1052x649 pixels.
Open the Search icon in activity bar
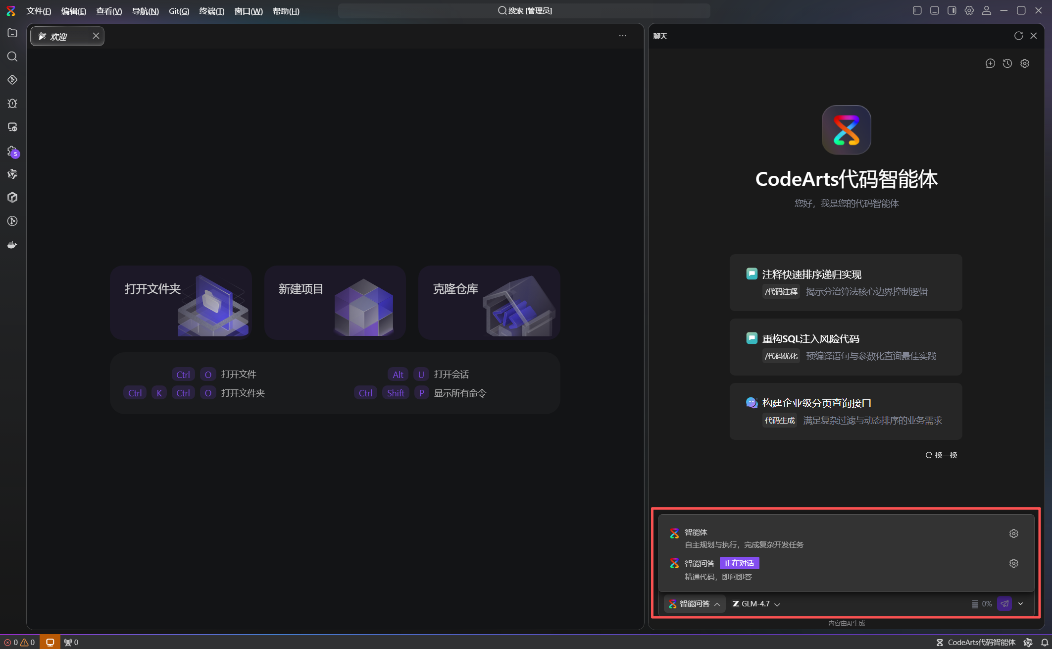(x=12, y=56)
